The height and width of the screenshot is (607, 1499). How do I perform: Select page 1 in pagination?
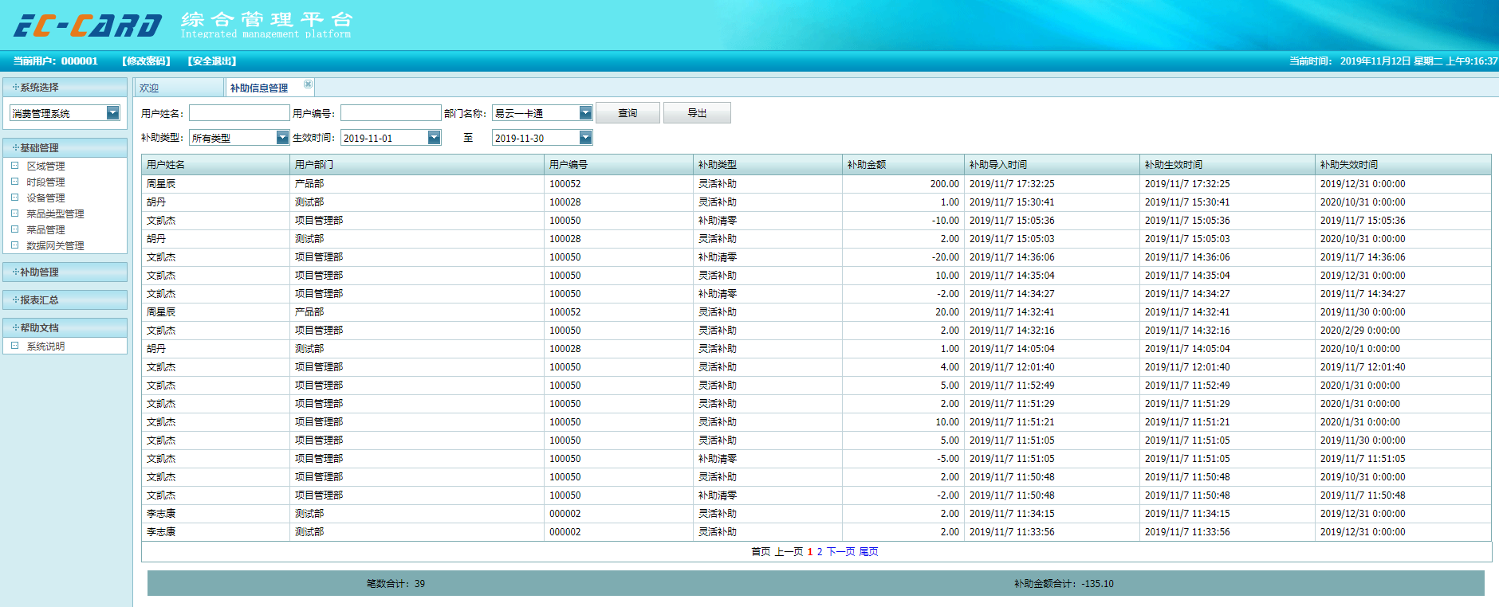810,551
